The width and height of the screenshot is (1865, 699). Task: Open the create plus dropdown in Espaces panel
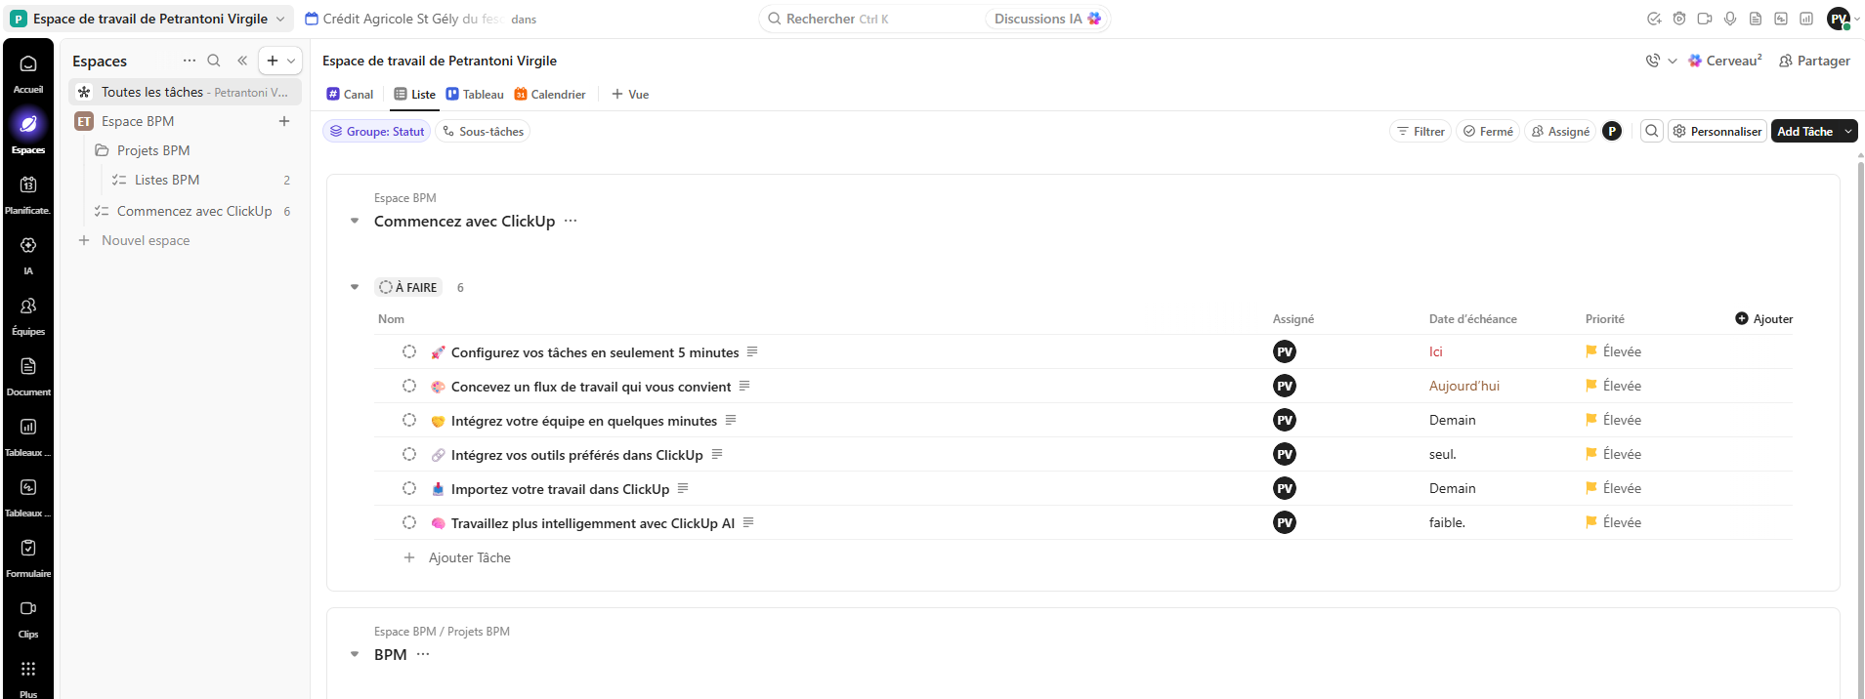click(281, 61)
